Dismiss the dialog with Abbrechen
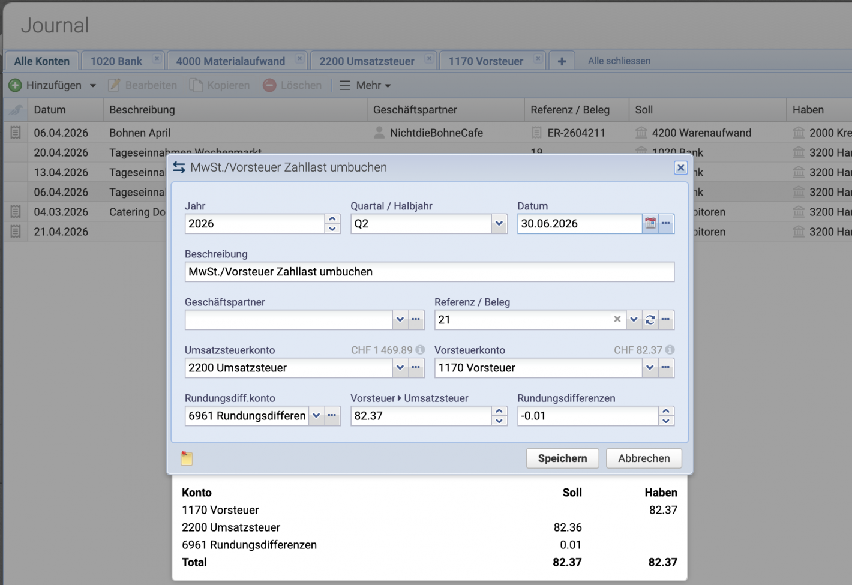The image size is (852, 585). (x=643, y=458)
